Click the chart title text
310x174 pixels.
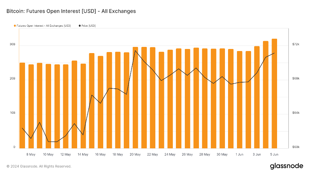point(71,11)
